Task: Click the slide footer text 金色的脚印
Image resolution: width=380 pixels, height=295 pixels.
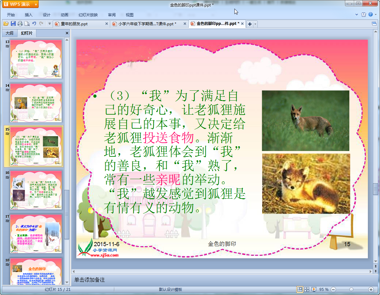Action: pyautogui.click(x=222, y=244)
